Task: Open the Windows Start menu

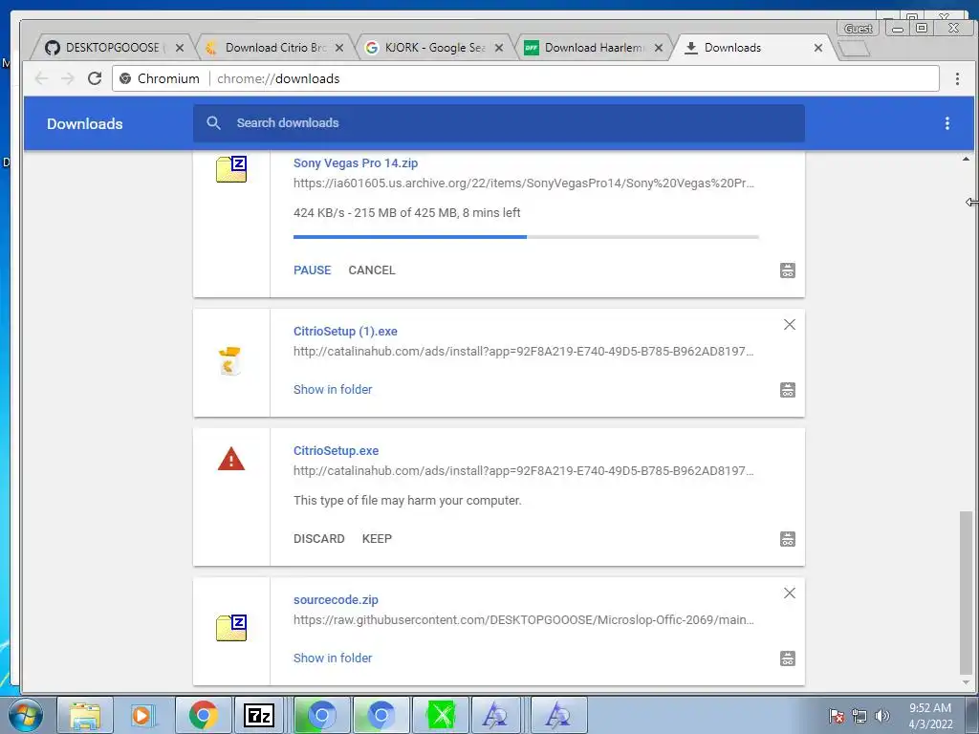Action: pyautogui.click(x=25, y=715)
